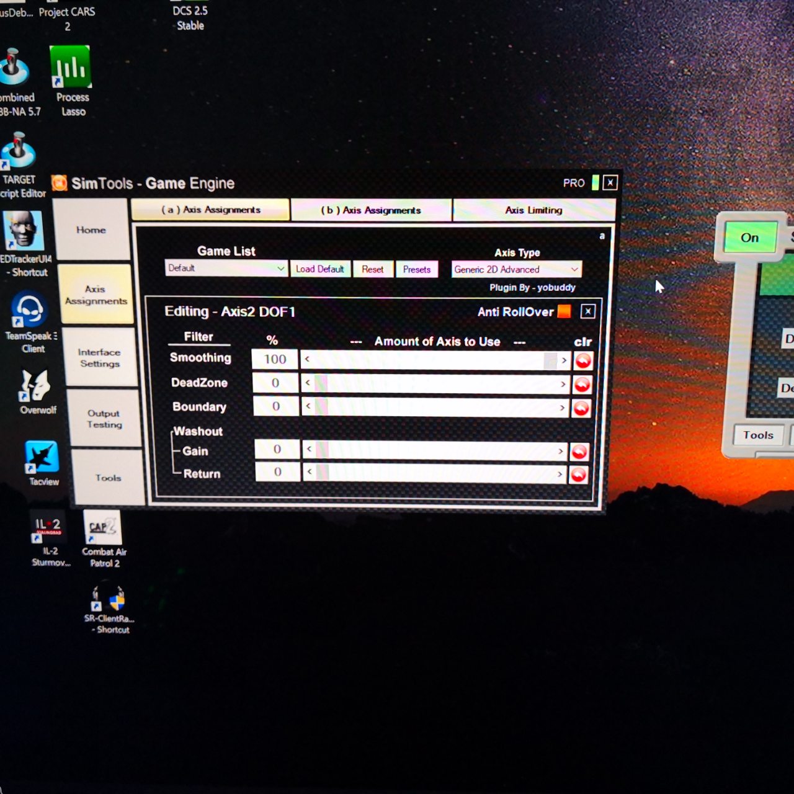The width and height of the screenshot is (794, 794).
Task: Click the Smoothing slider left arrow
Action: click(307, 359)
